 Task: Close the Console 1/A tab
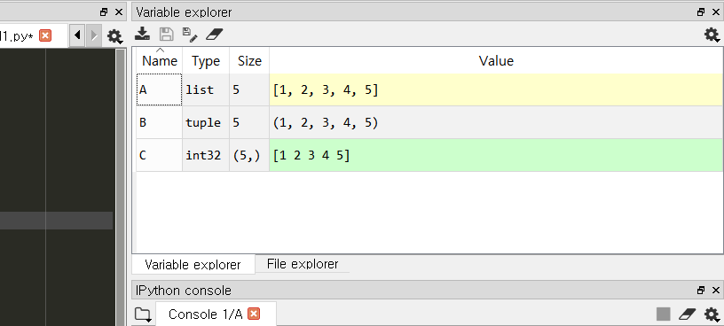[x=254, y=314]
